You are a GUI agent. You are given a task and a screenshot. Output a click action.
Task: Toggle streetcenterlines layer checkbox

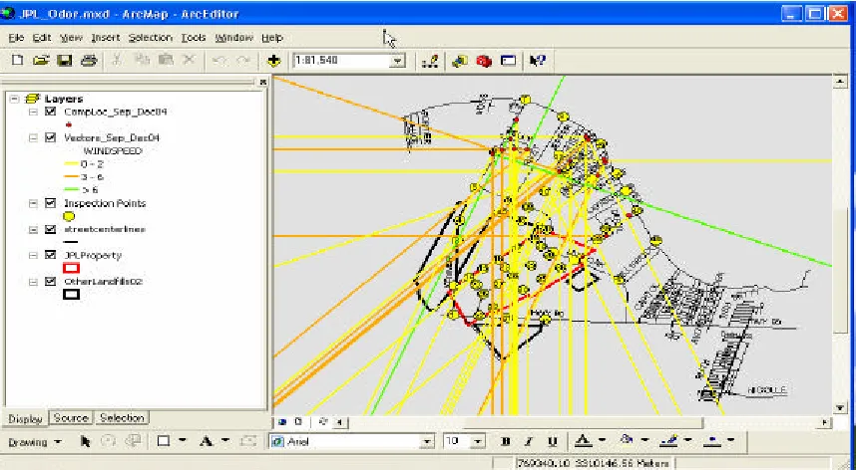pos(51,229)
